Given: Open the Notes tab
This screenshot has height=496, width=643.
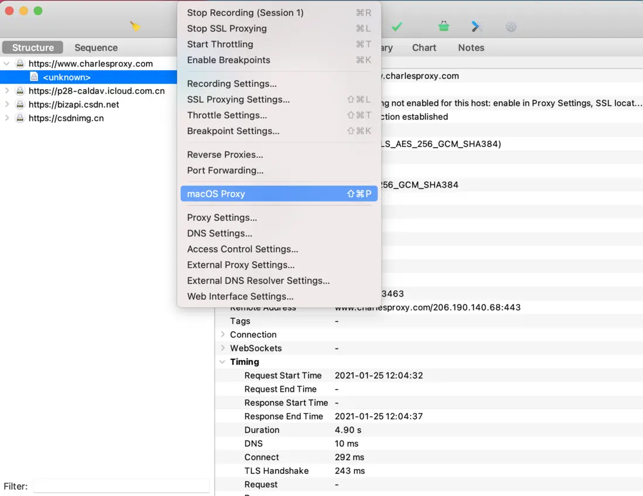Looking at the screenshot, I should point(471,47).
